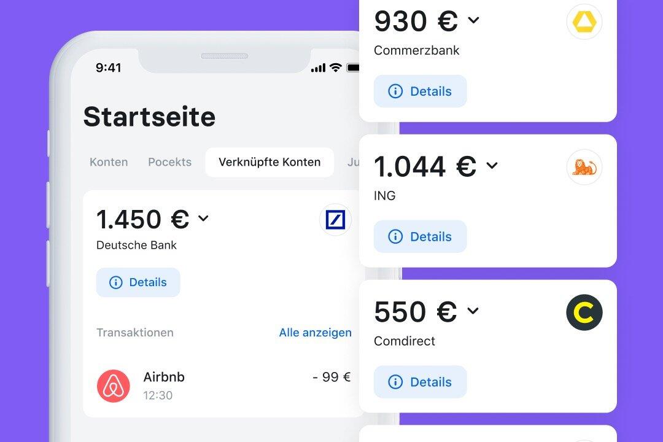This screenshot has height=442, width=663.
Task: Tap the Comdirect logo icon
Action: click(584, 312)
